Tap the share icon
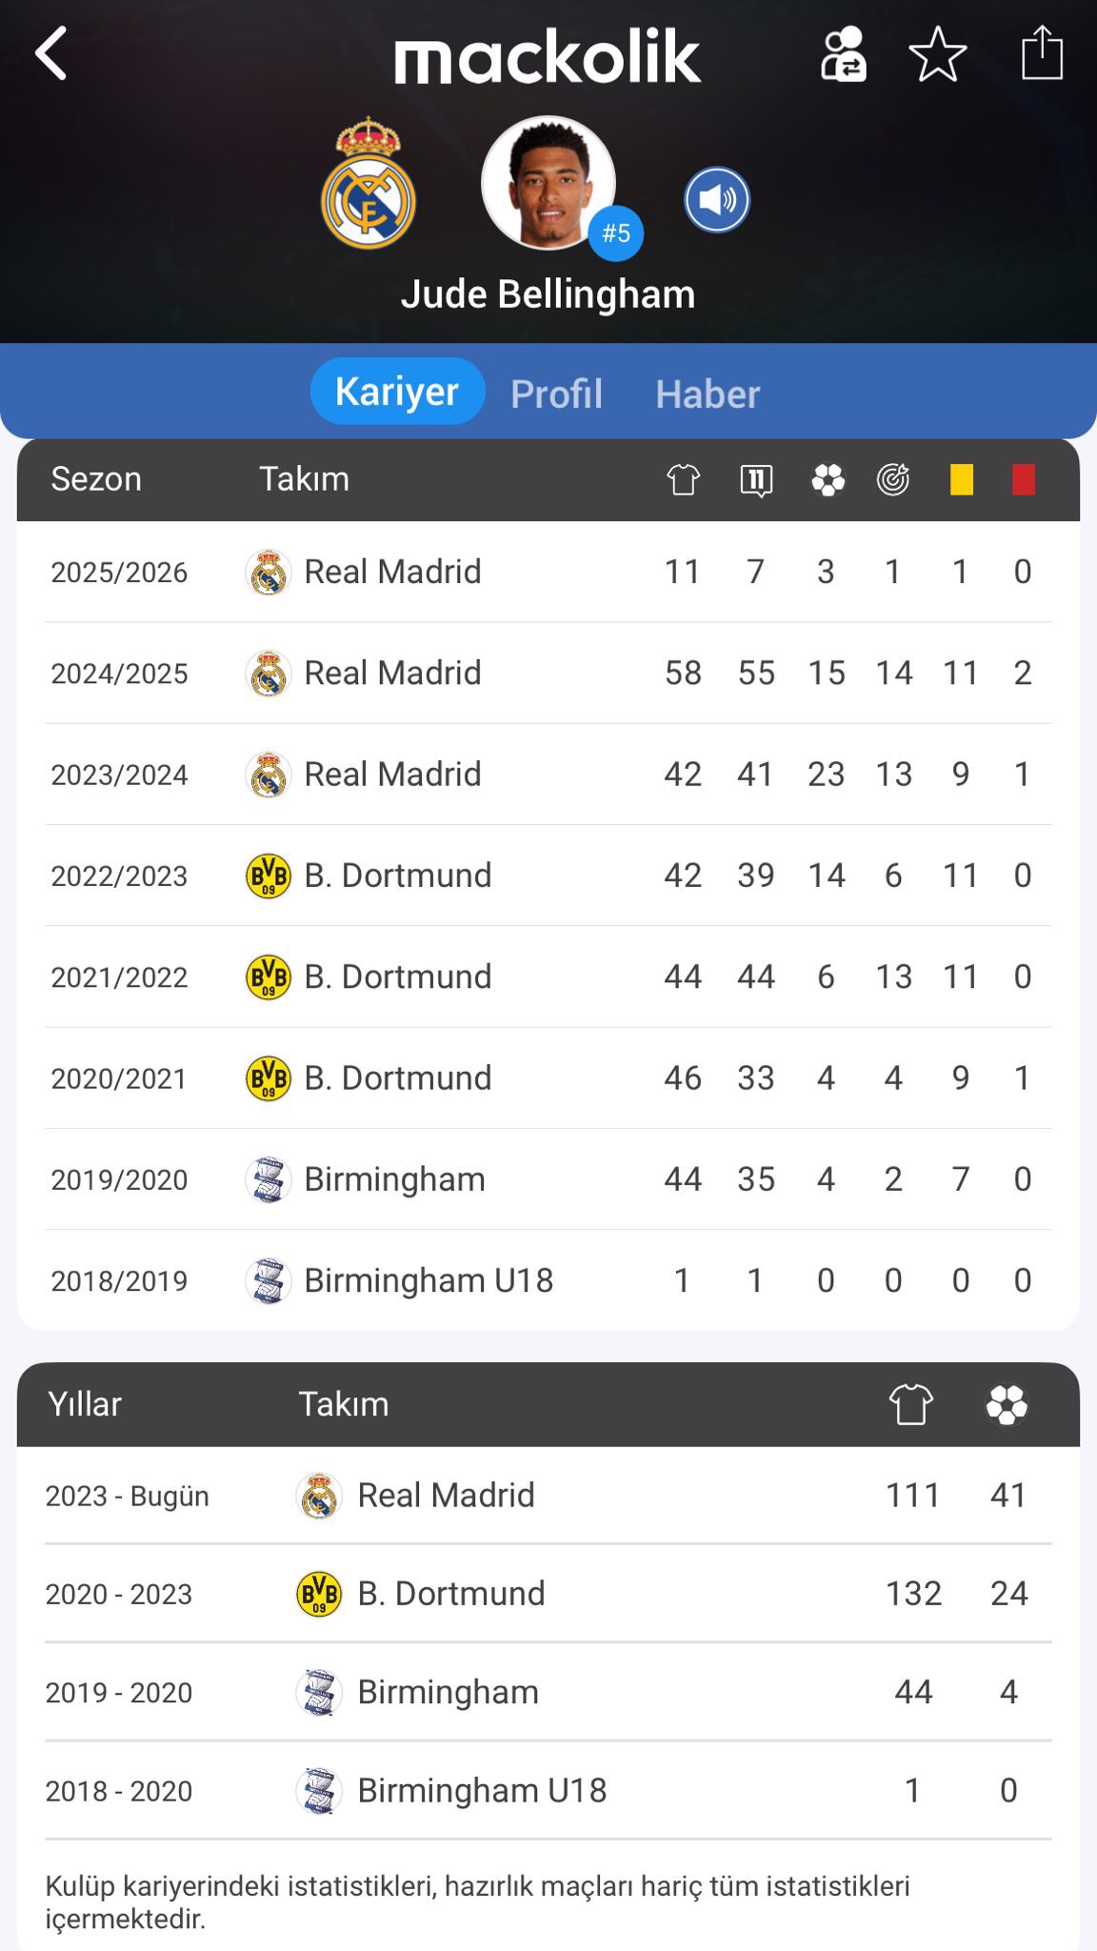This screenshot has width=1097, height=1951. [1042, 53]
